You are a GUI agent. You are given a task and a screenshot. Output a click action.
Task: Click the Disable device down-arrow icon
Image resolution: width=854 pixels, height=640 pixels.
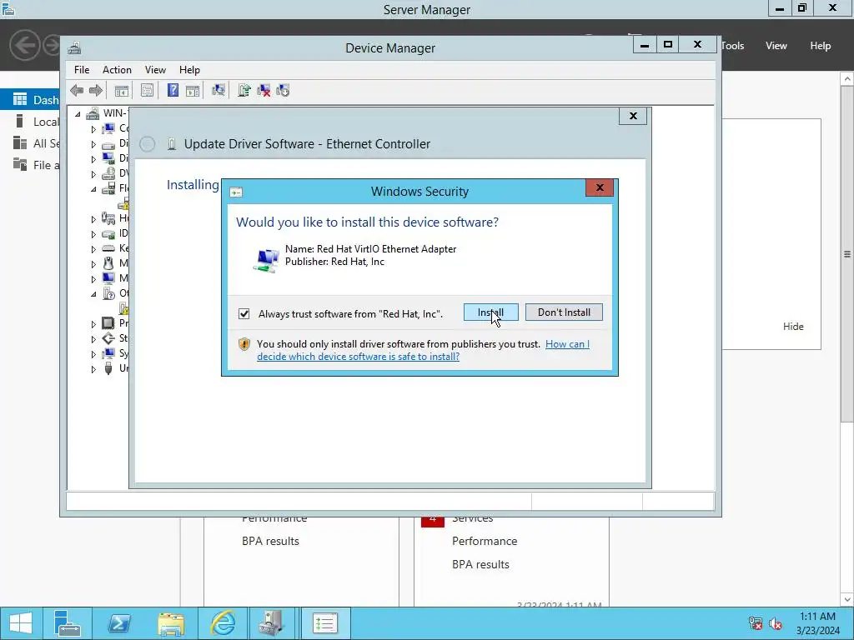283,90
